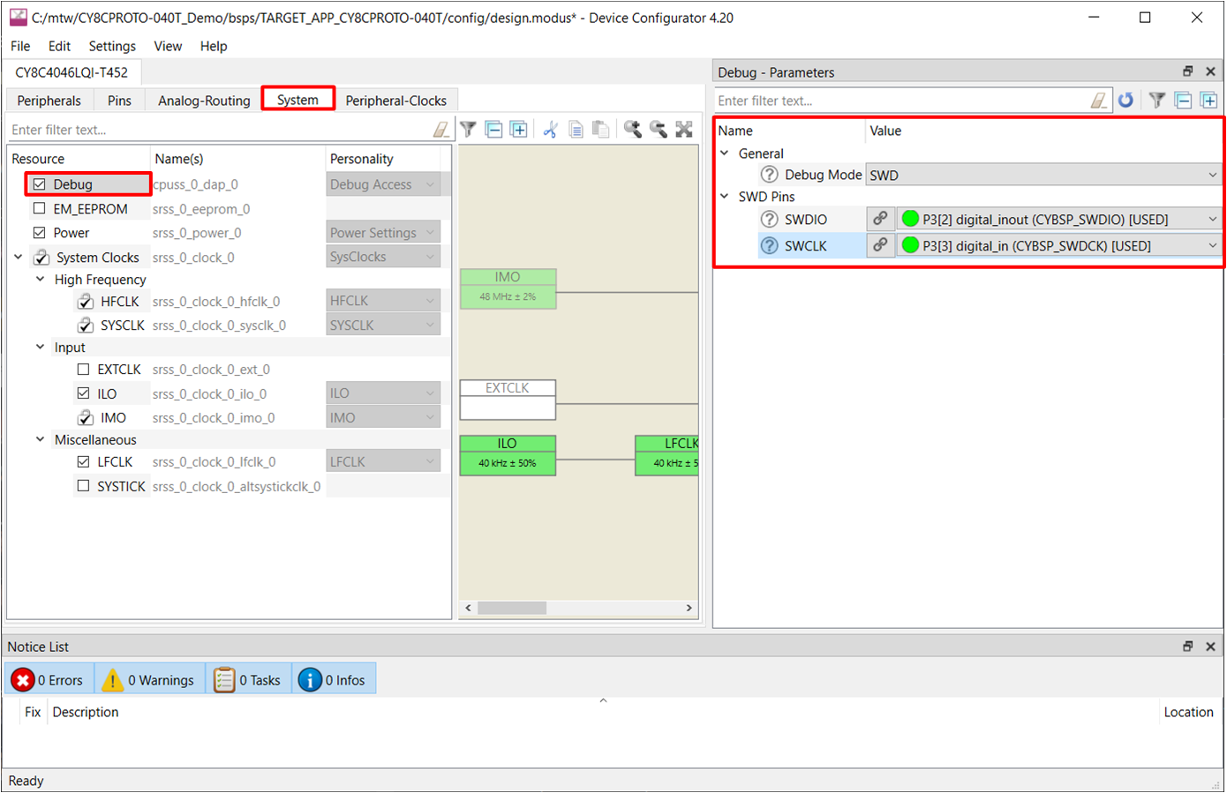Click the link icon for SWDIO pin
1227x793 pixels.
point(880,219)
